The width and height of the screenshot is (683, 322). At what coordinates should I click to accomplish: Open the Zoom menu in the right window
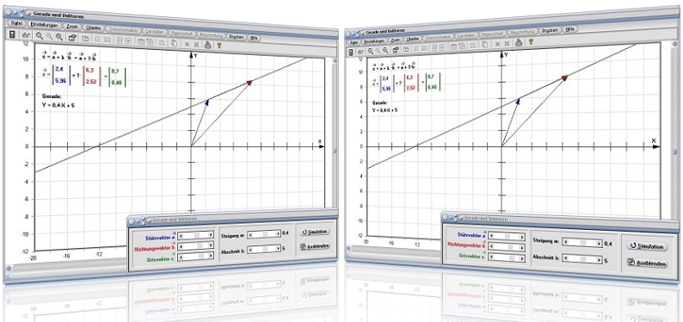click(x=396, y=40)
